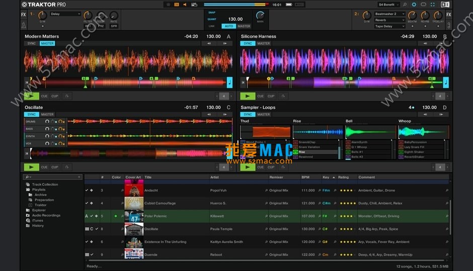Click in browser search field
The width and height of the screenshot is (473, 271).
click(53, 177)
